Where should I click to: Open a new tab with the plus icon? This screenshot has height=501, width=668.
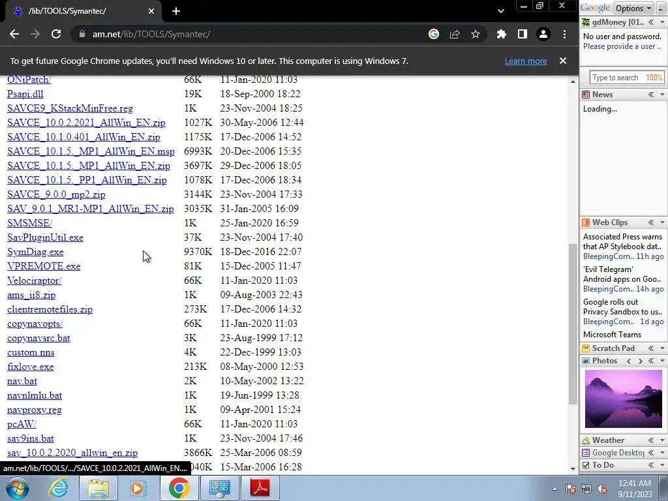tap(176, 11)
